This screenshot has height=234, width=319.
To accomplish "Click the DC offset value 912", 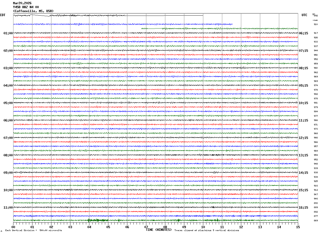I will [x=316, y=190].
